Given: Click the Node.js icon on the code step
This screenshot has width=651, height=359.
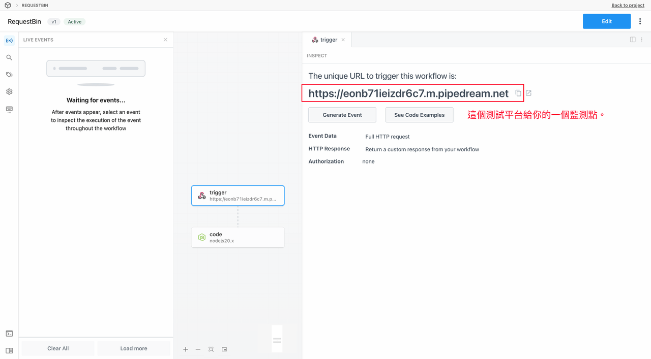Looking at the screenshot, I should (202, 237).
